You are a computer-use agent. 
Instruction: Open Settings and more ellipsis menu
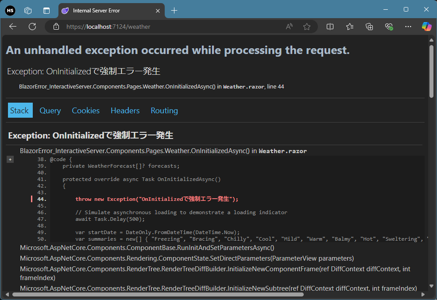click(x=408, y=27)
